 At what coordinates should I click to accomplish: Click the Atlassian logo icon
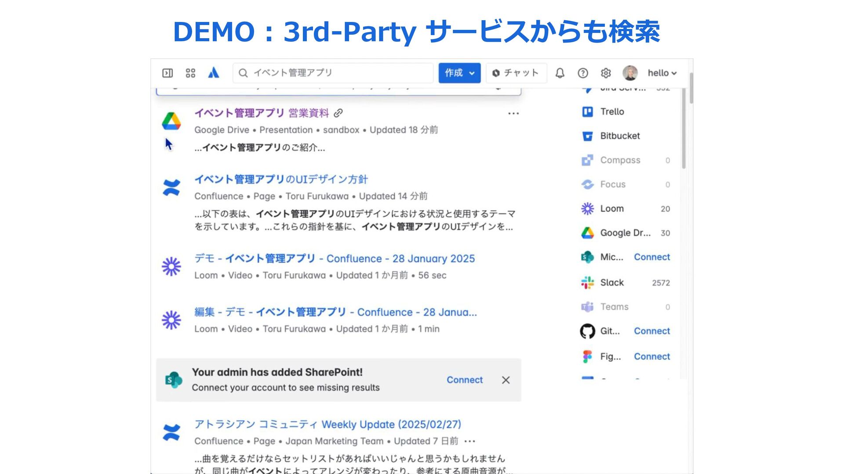(214, 73)
